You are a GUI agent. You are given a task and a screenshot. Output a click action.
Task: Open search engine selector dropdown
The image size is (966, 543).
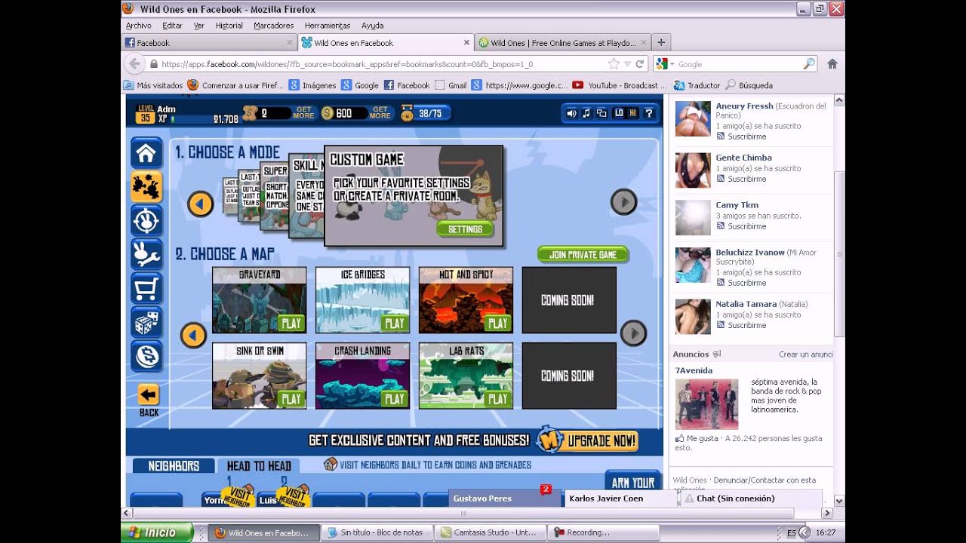[665, 64]
